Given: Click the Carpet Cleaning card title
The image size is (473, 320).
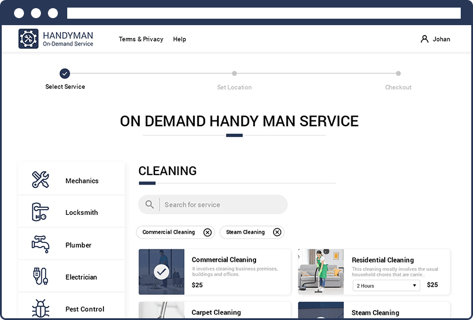Looking at the screenshot, I should (216, 312).
